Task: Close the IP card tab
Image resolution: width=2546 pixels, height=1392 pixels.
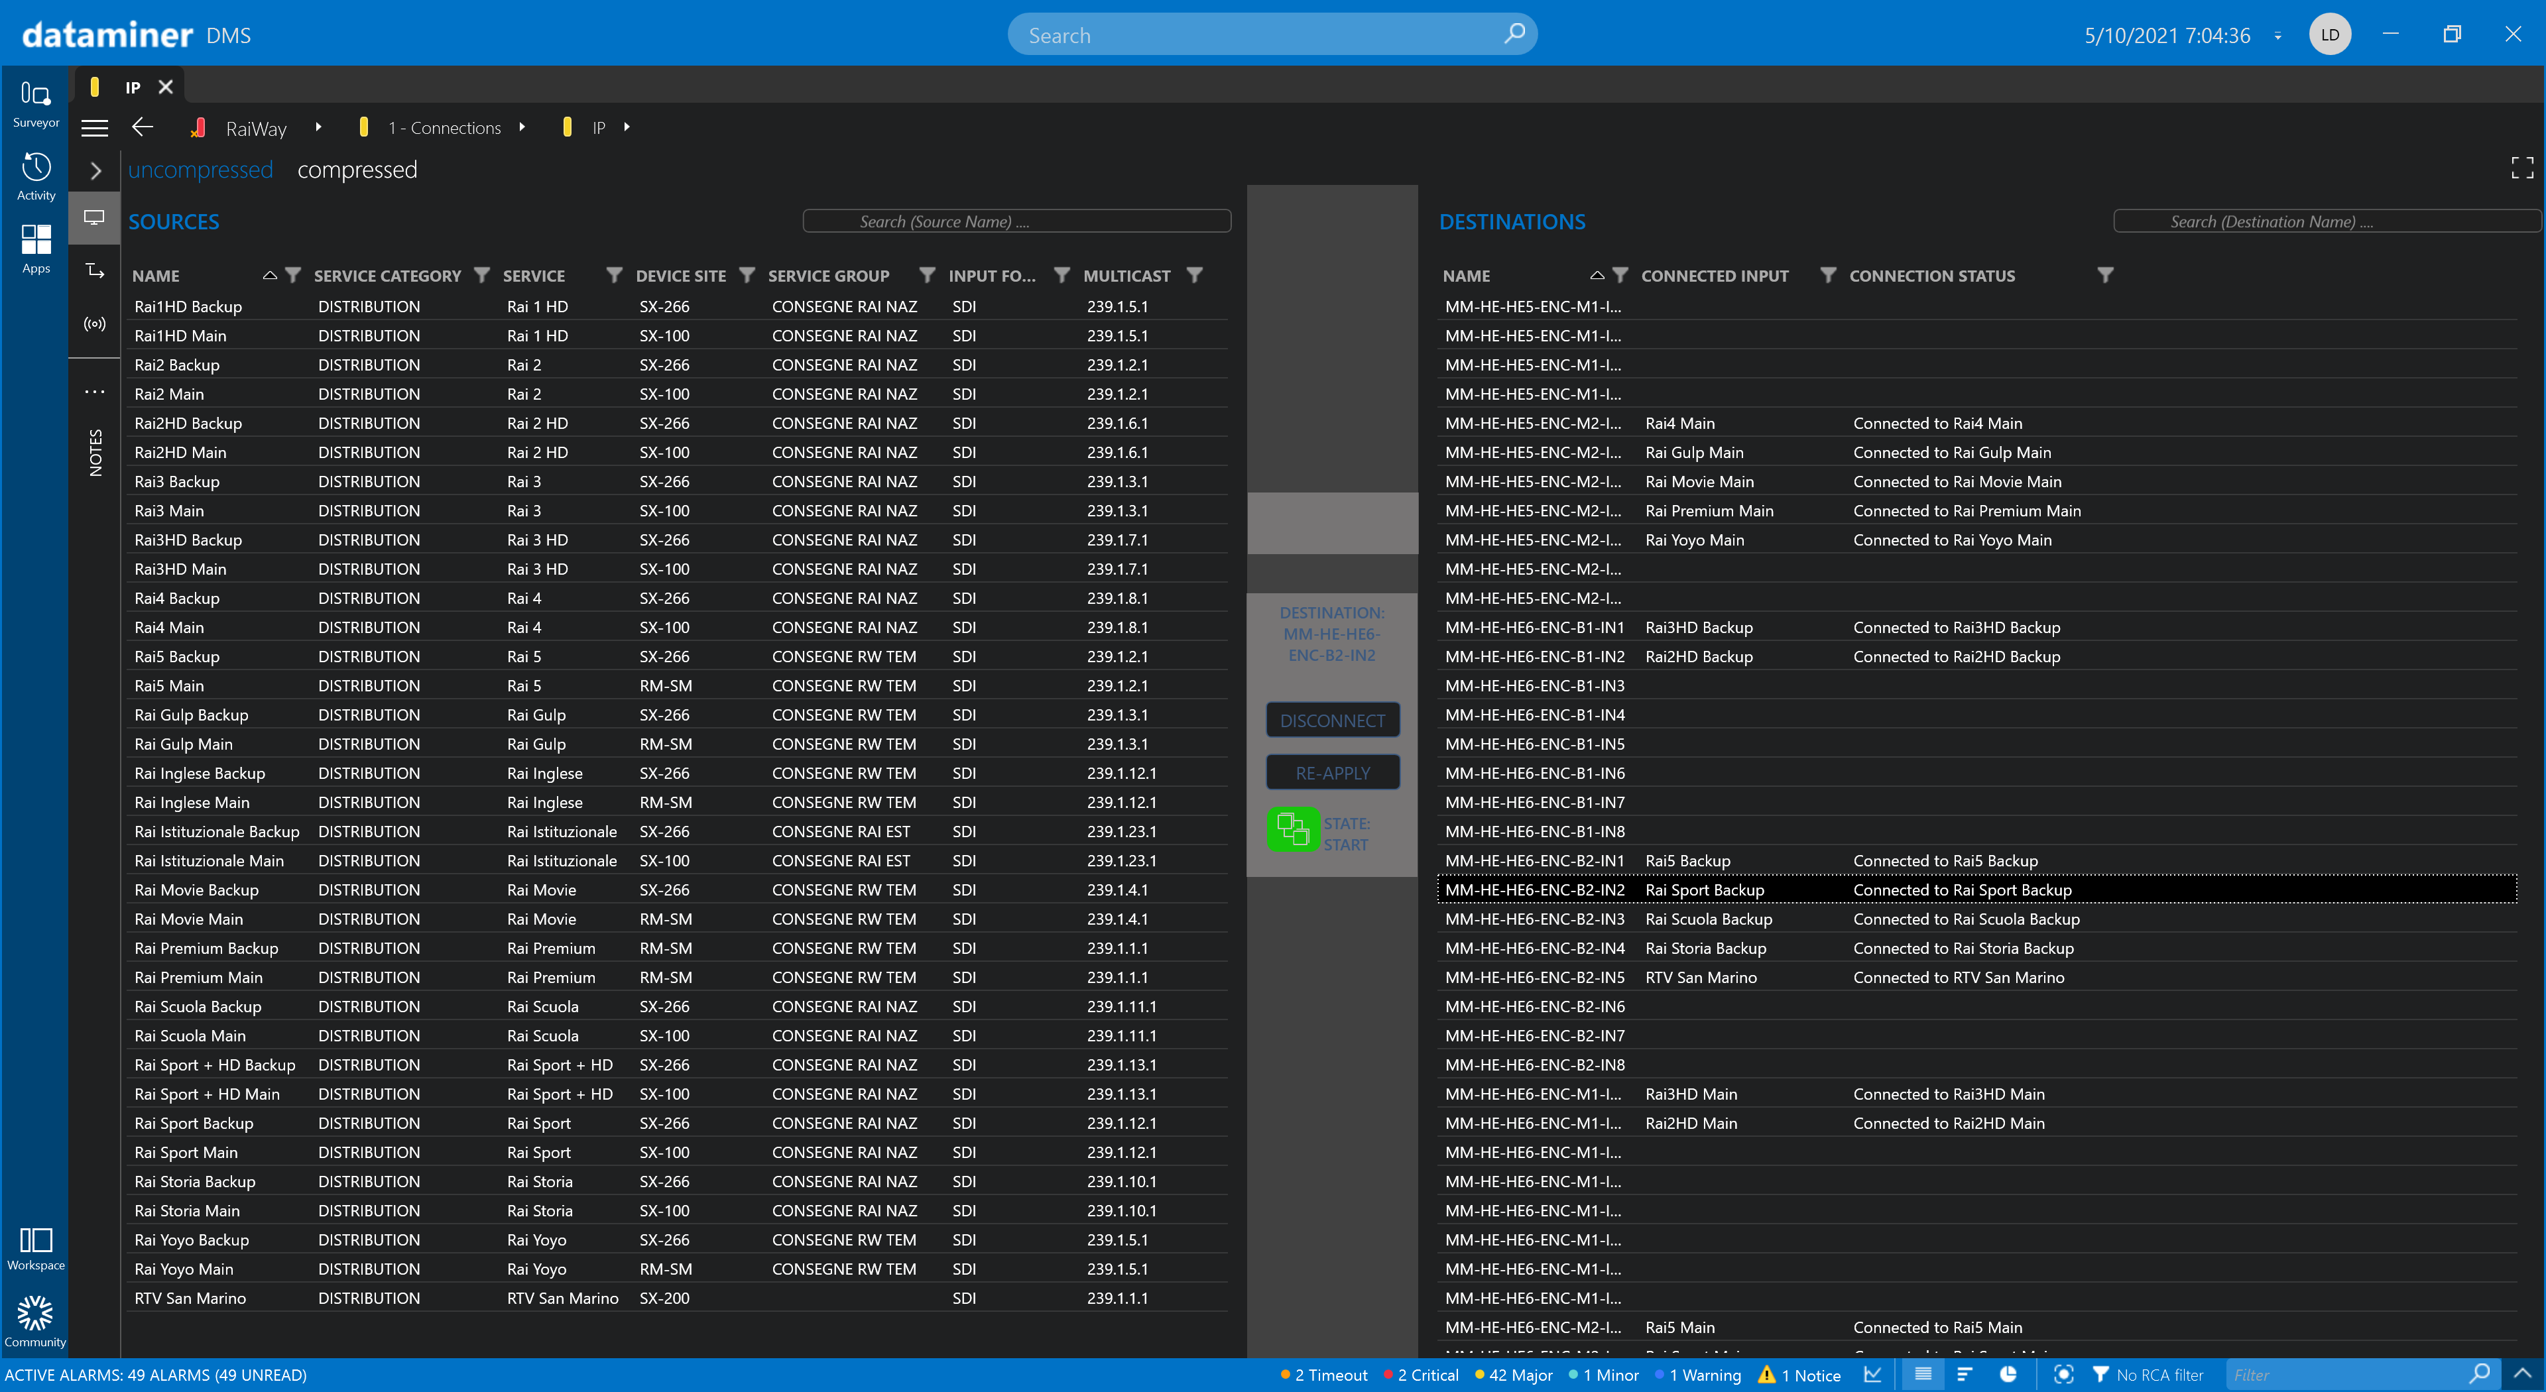Action: tap(166, 87)
